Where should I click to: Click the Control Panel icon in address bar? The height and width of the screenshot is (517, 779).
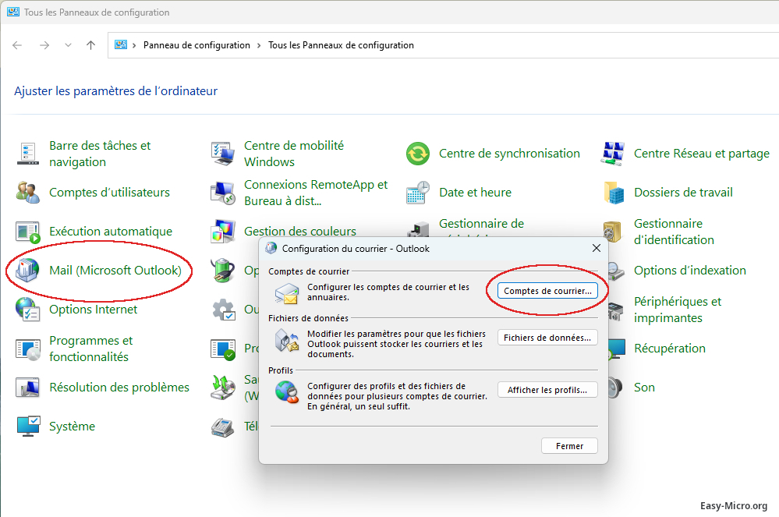coord(121,44)
